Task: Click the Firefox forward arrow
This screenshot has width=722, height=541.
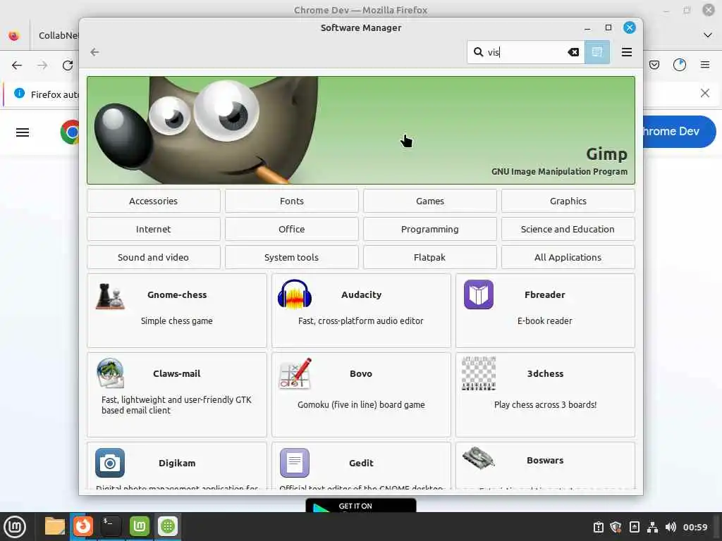Action: pos(42,66)
